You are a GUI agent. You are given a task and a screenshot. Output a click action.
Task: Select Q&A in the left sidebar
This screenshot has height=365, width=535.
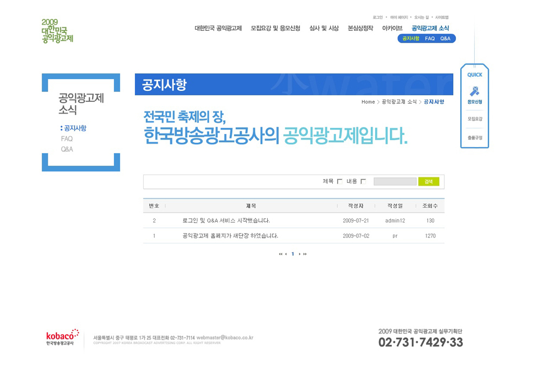(67, 149)
